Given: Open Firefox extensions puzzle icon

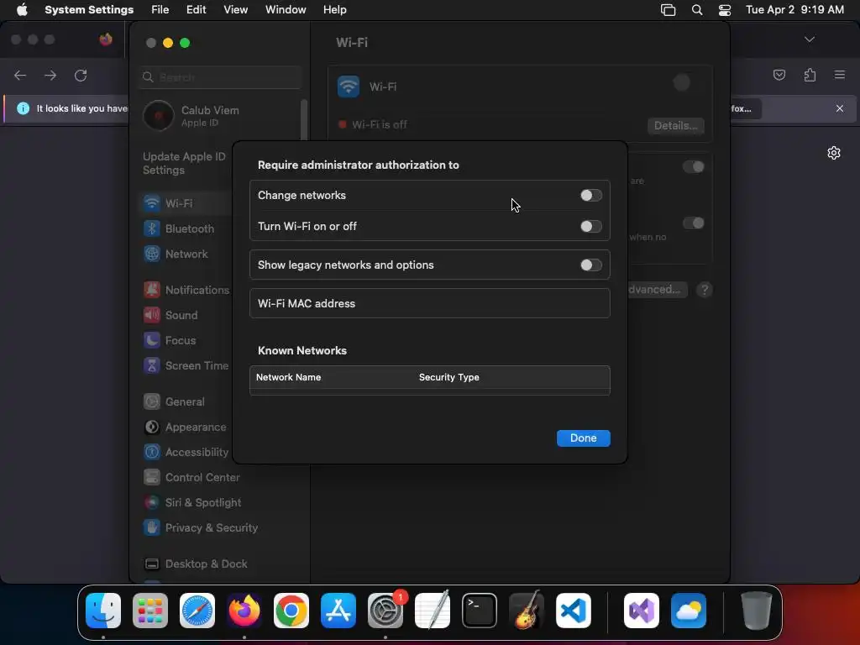Looking at the screenshot, I should click(810, 75).
